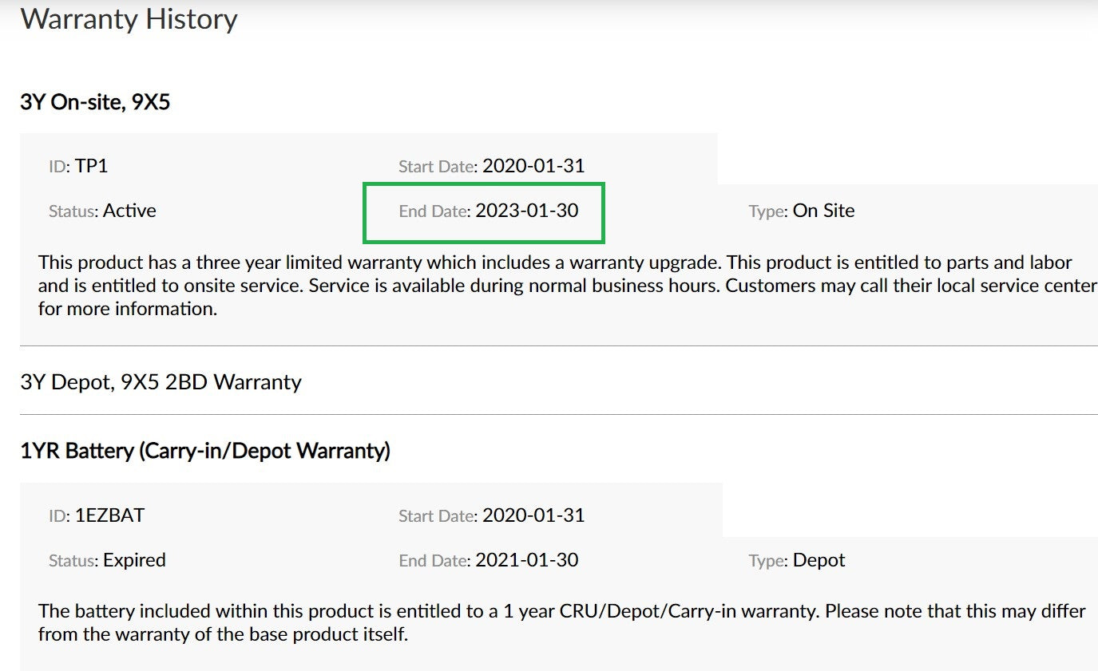The image size is (1098, 671).
Task: Click the battery CRU/Depot/Carry-in warranty description
Action: click(x=562, y=623)
